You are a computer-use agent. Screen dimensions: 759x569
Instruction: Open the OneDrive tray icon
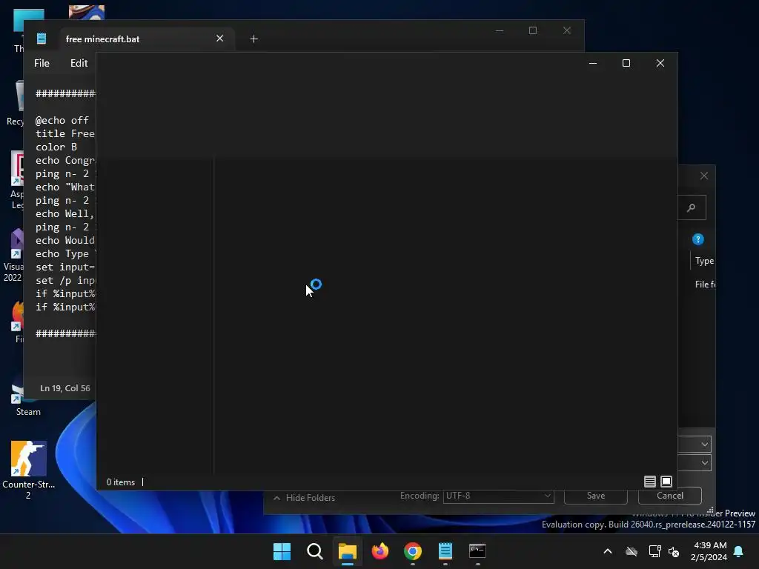coord(632,551)
